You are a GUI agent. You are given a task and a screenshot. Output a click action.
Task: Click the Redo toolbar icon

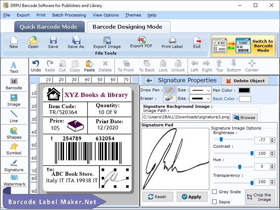click(x=50, y=66)
